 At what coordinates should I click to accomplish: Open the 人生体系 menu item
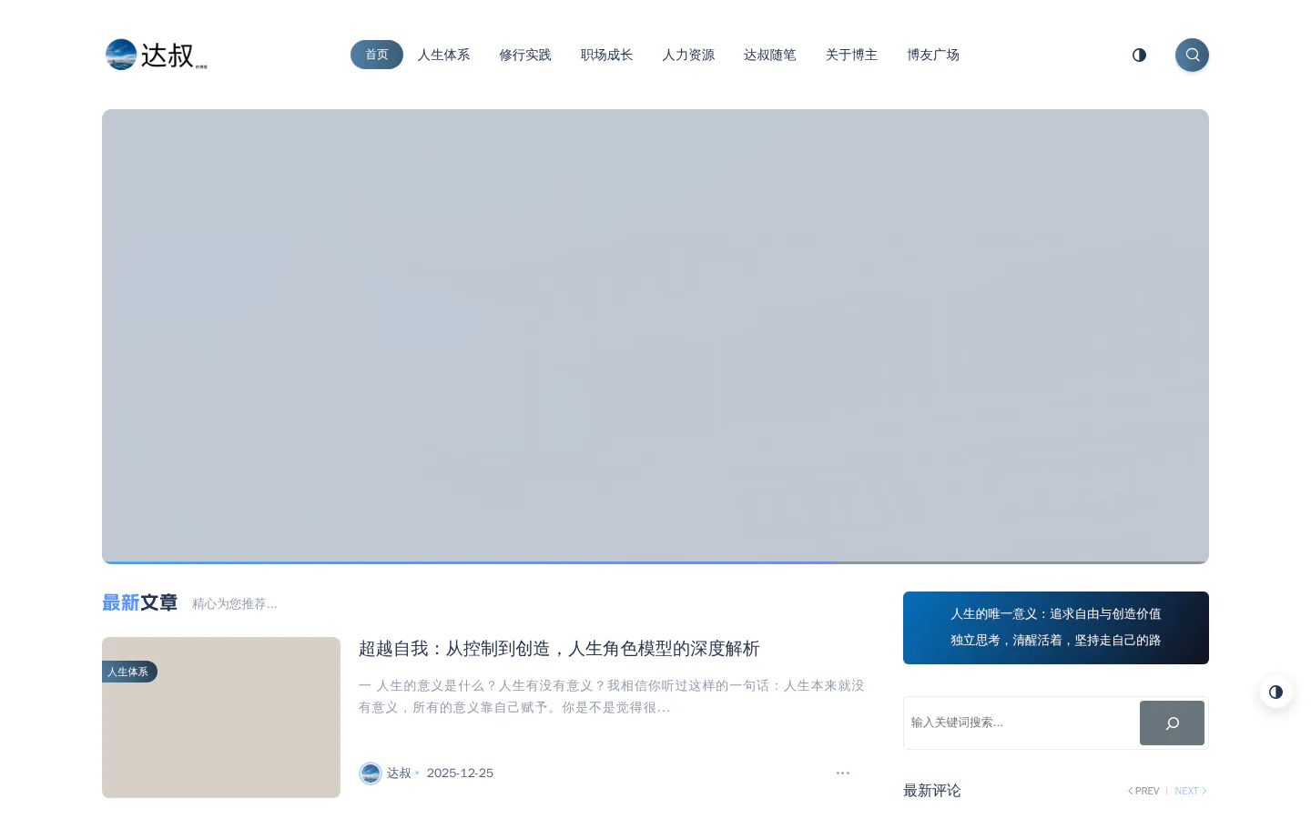(x=443, y=55)
